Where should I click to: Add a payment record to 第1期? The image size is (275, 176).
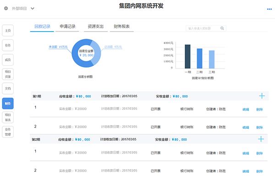coord(262,96)
